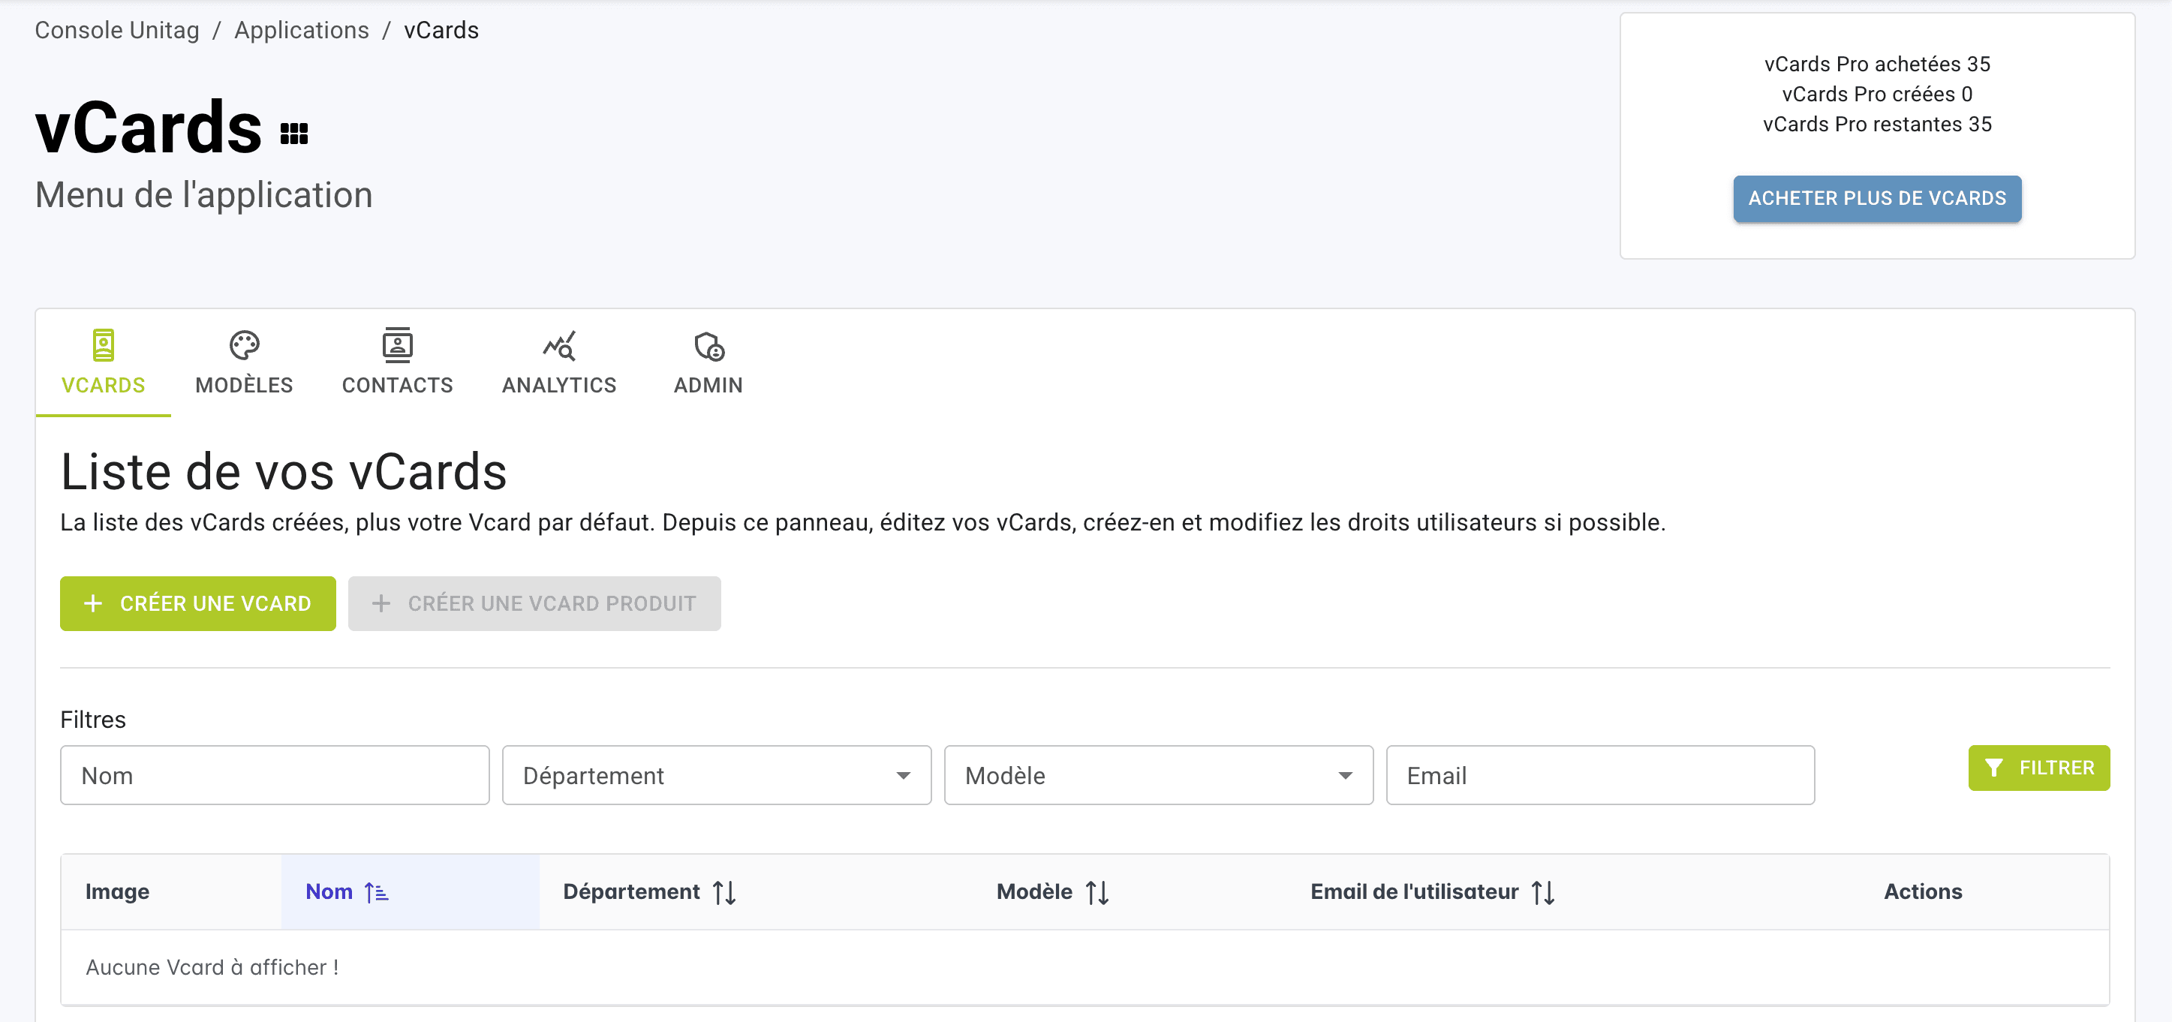Expand the Modèle filter dropdown
The image size is (2172, 1022).
coord(1157,775)
